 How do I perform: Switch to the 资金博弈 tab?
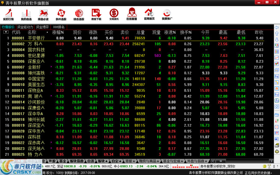[x=42, y=27]
